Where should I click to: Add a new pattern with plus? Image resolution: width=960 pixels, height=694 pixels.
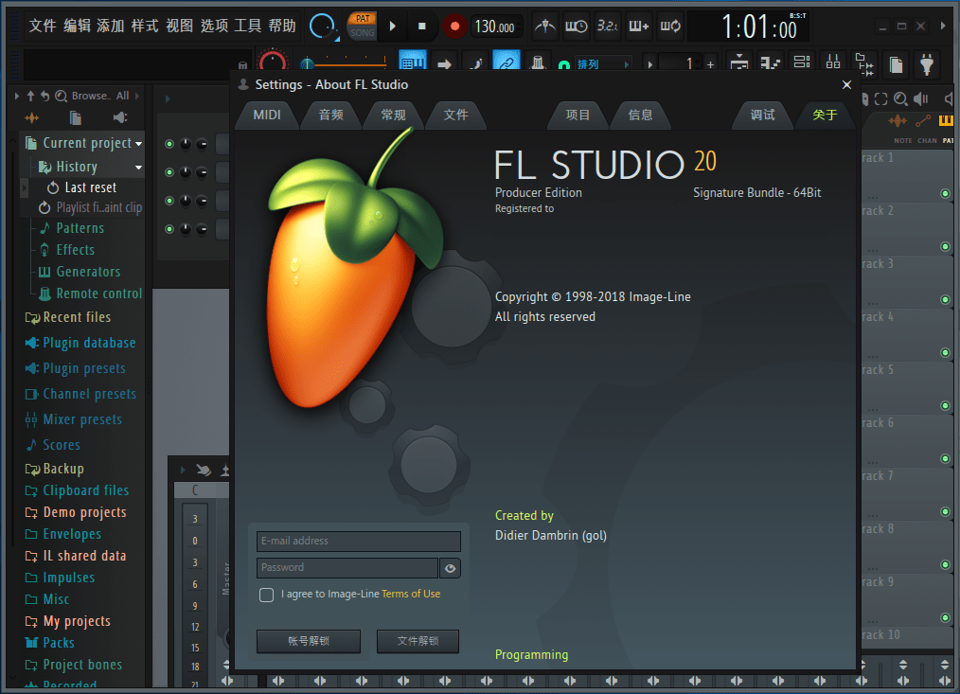(x=710, y=63)
